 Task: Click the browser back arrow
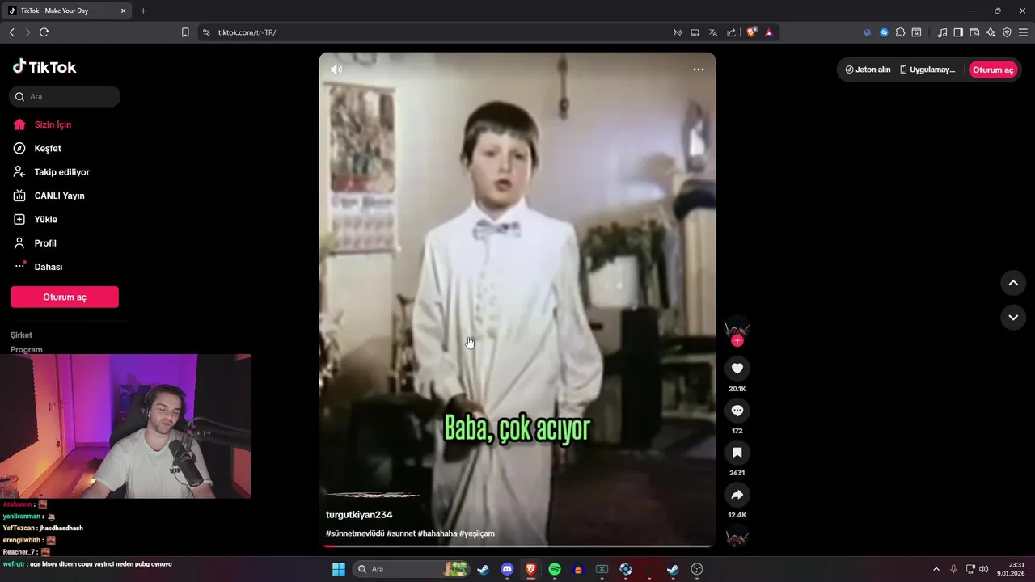point(11,32)
